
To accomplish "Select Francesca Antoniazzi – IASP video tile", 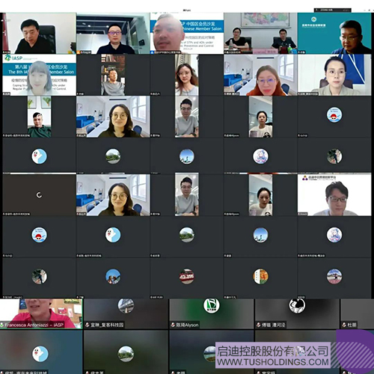I will point(41,313).
